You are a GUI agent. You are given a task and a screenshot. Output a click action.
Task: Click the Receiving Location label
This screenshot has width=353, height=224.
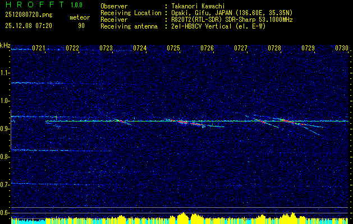(x=131, y=13)
